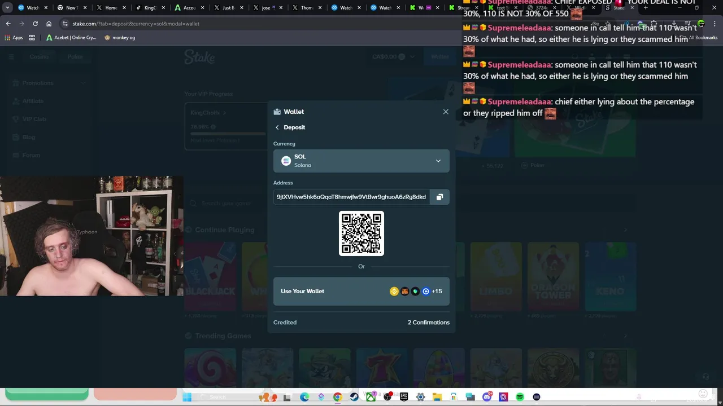The height and width of the screenshot is (406, 723).
Task: Open OBS Studio from taskbar
Action: tap(387, 397)
